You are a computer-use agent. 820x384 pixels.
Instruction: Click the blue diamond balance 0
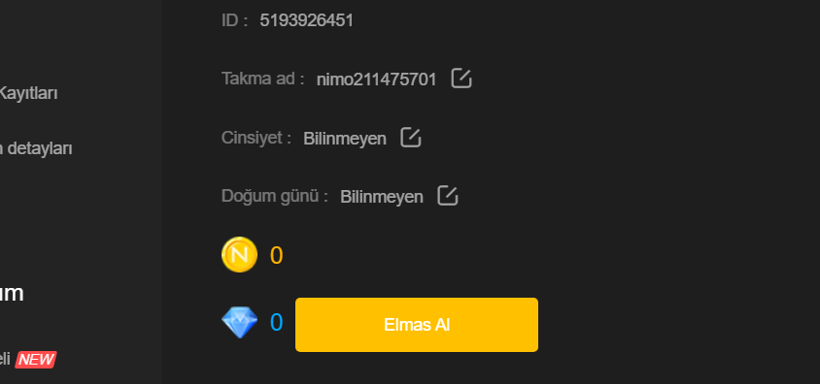pyautogui.click(x=276, y=323)
